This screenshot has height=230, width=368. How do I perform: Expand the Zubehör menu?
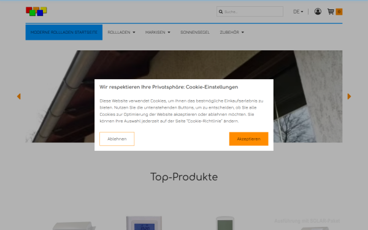(232, 32)
